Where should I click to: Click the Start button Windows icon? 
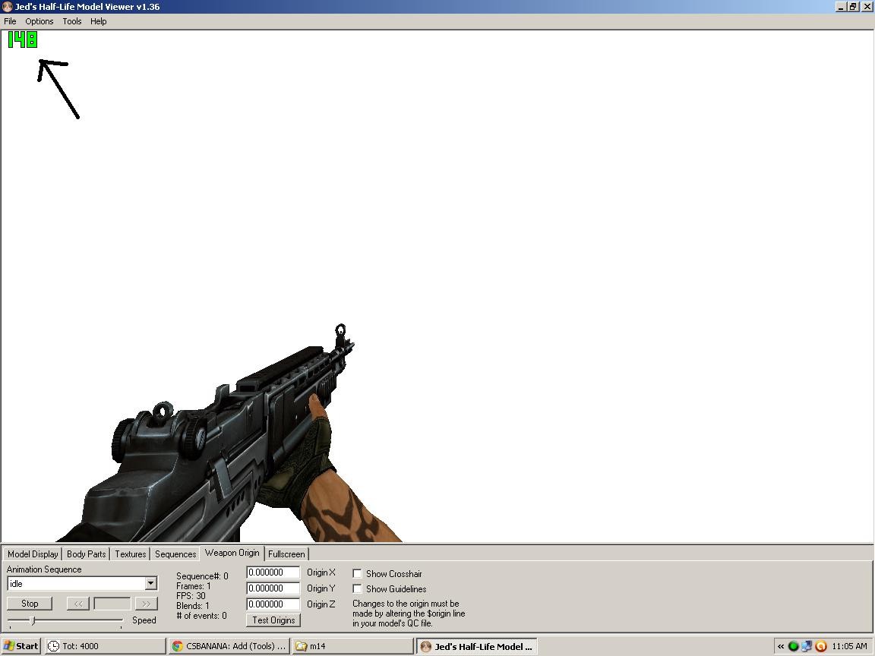[x=9, y=646]
